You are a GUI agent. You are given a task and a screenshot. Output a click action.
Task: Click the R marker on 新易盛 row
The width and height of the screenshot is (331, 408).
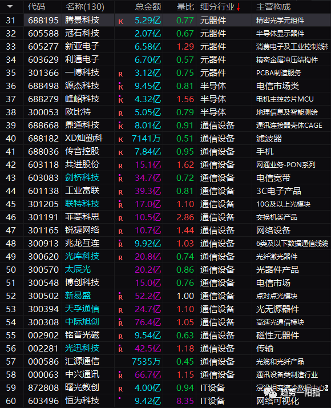(x=120, y=296)
